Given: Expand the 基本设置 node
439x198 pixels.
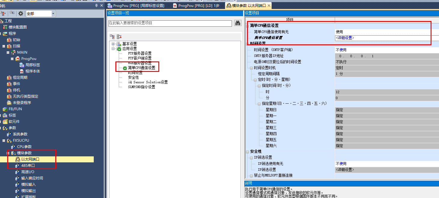Looking at the screenshot, I should point(113,44).
